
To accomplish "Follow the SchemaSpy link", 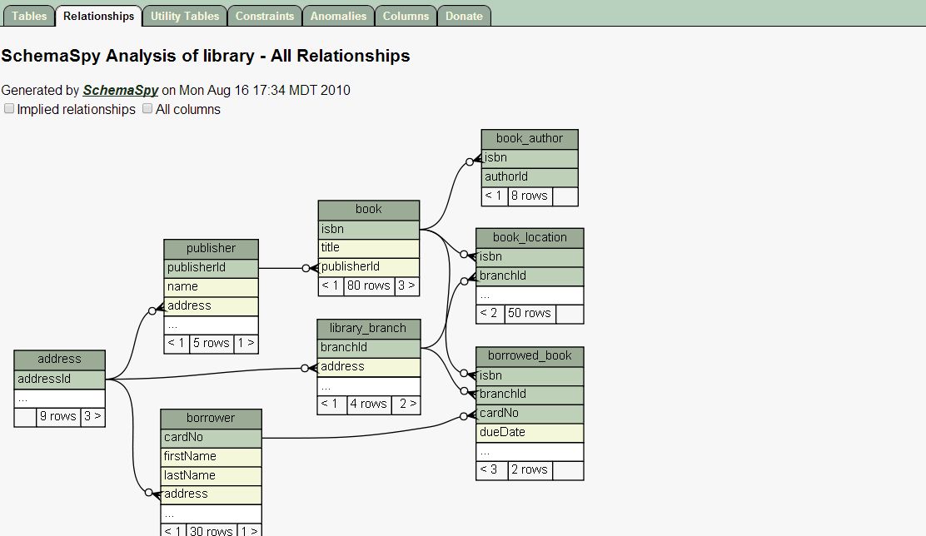I will coord(120,90).
